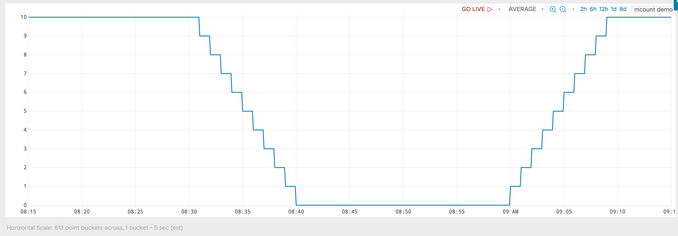Viewport: 678px width, 236px height.
Task: Click the mcount demo chart name field
Action: 653,9
